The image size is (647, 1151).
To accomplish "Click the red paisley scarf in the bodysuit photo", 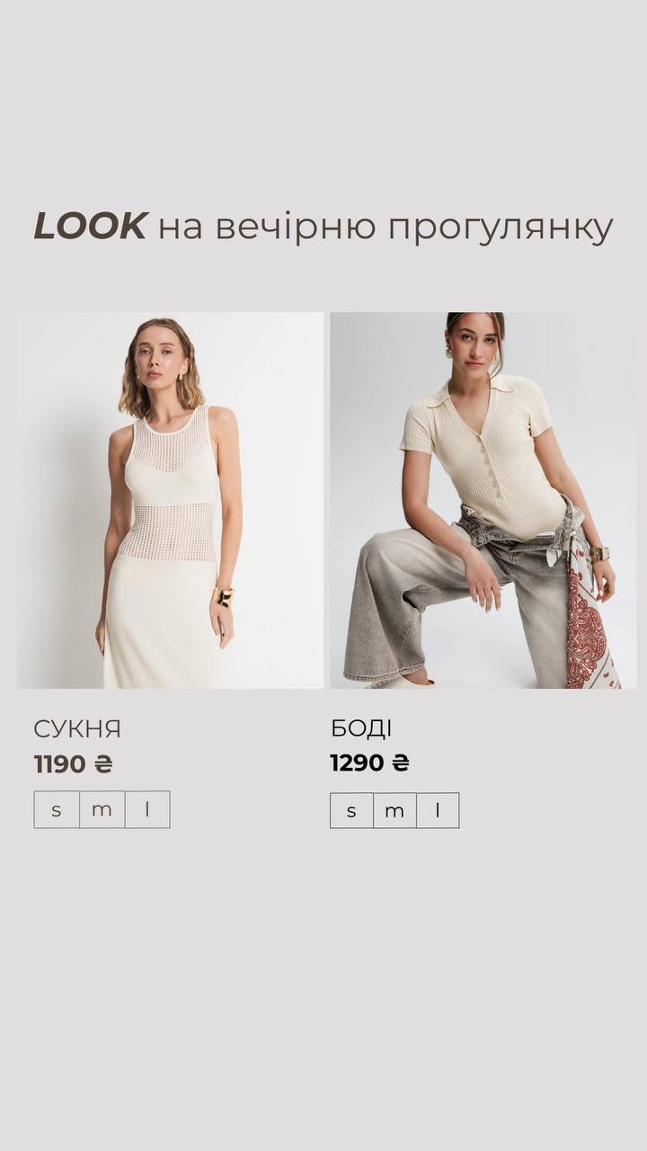I will coord(590,620).
